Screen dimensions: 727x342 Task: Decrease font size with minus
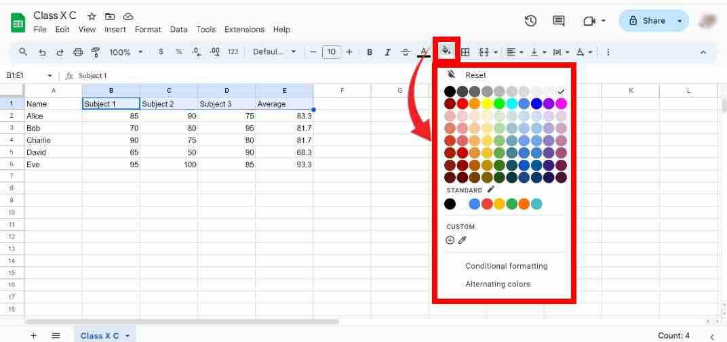(313, 52)
